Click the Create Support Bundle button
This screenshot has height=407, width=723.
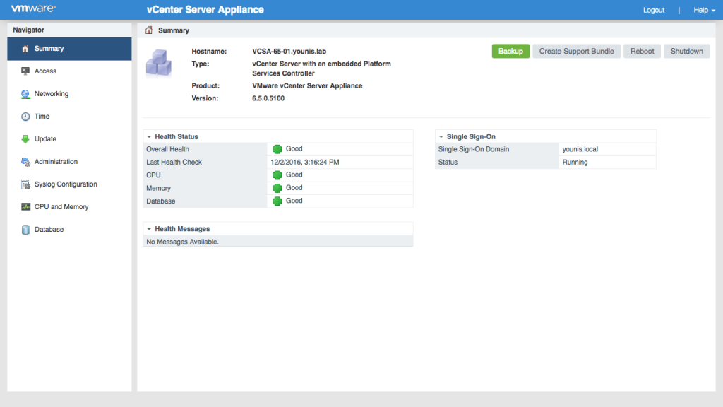(576, 51)
